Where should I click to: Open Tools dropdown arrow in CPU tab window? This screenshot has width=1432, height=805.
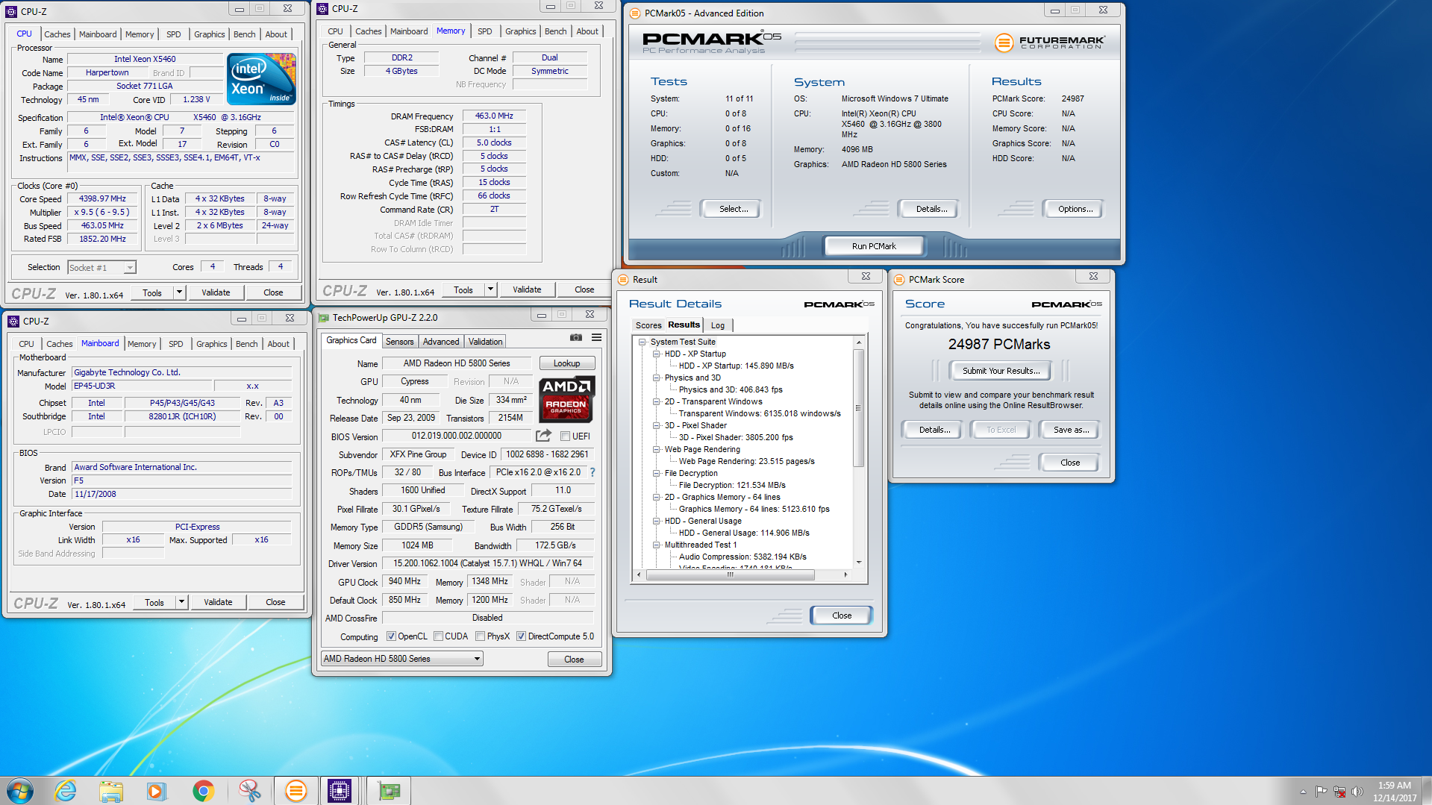pos(179,292)
